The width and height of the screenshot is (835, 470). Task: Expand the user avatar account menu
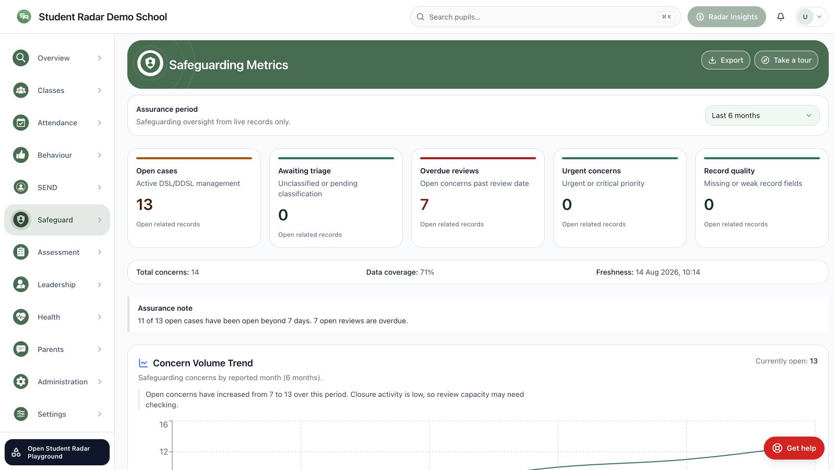point(811,17)
